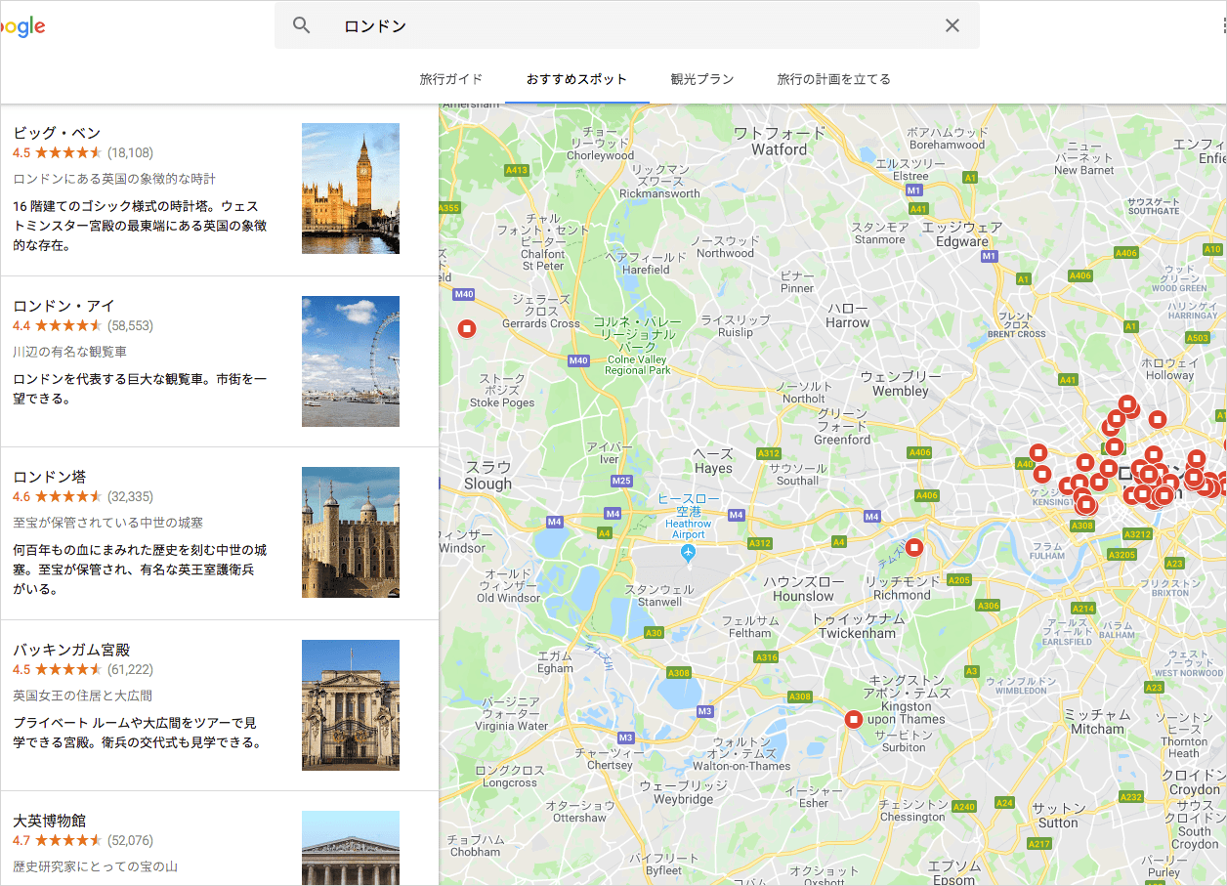The width and height of the screenshot is (1227, 886).
Task: Click the A413 road shield on the map
Action: (x=517, y=170)
